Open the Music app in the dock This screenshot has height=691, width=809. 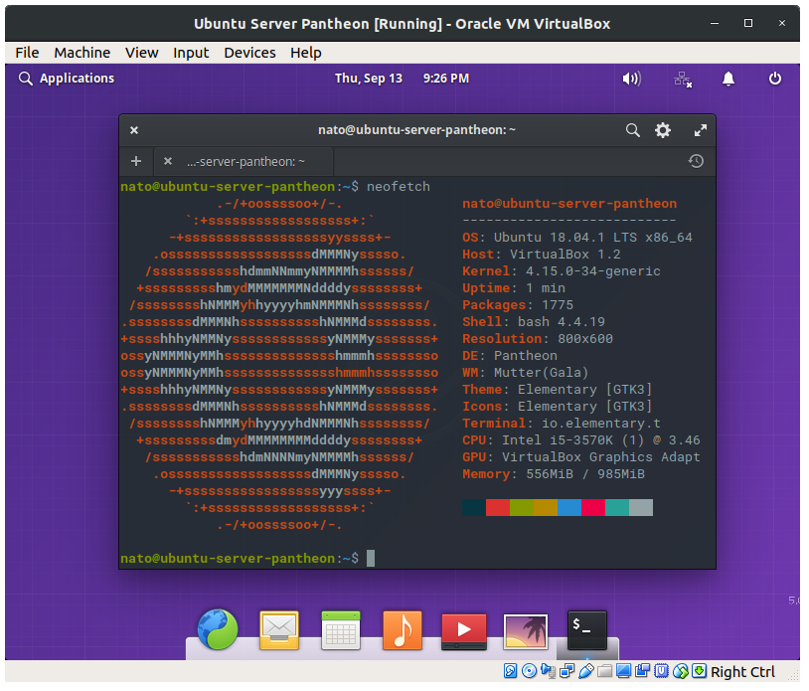(x=402, y=629)
